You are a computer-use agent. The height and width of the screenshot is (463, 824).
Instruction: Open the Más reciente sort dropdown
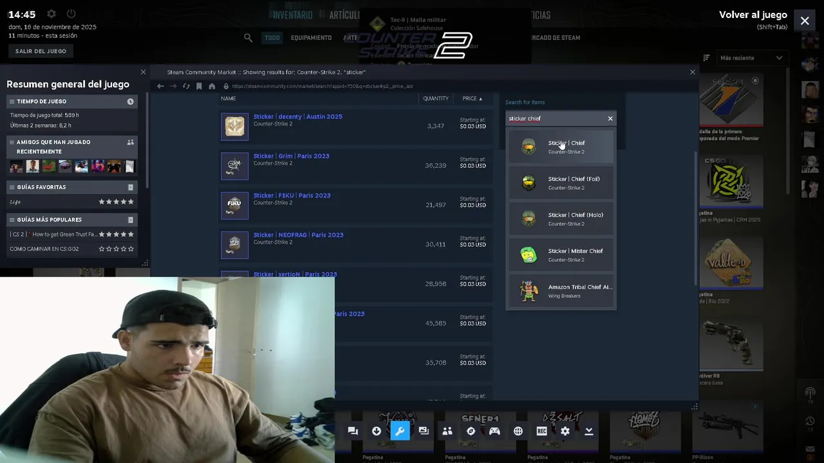tap(751, 58)
